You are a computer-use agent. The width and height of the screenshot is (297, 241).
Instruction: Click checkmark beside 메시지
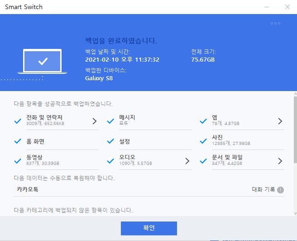point(110,121)
